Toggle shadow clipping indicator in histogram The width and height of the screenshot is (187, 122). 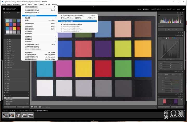[159, 16]
